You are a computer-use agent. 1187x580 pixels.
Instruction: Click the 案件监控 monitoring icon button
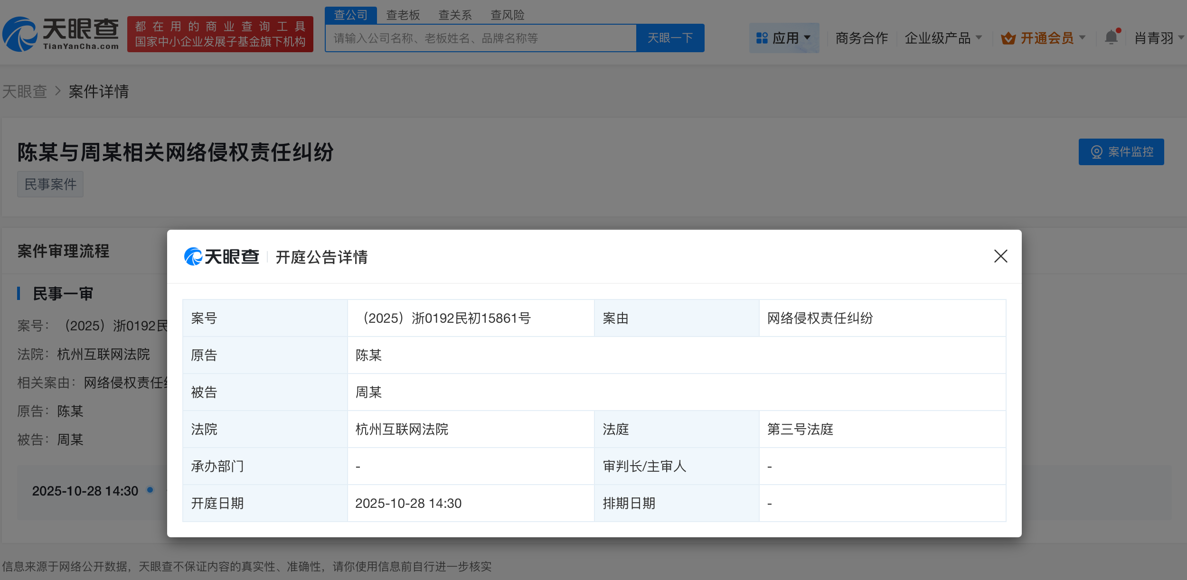(1121, 152)
